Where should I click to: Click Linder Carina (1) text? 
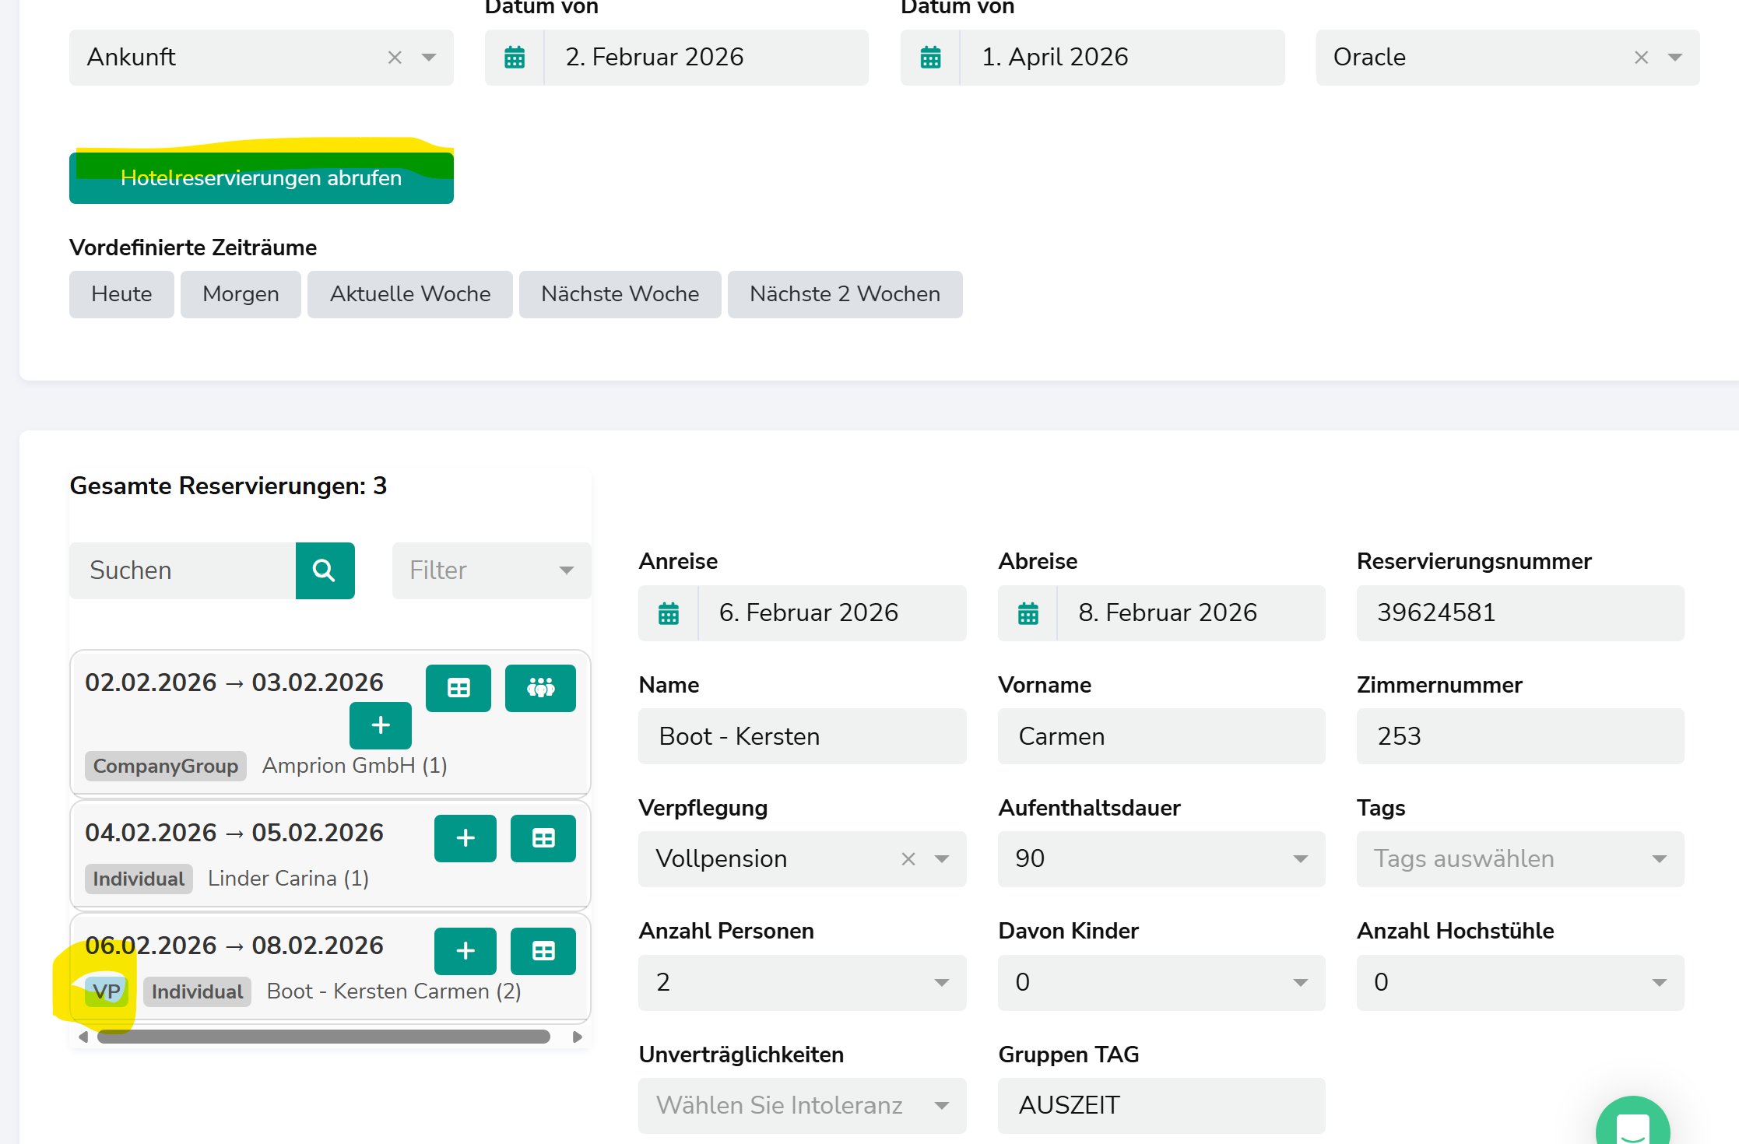288,879
